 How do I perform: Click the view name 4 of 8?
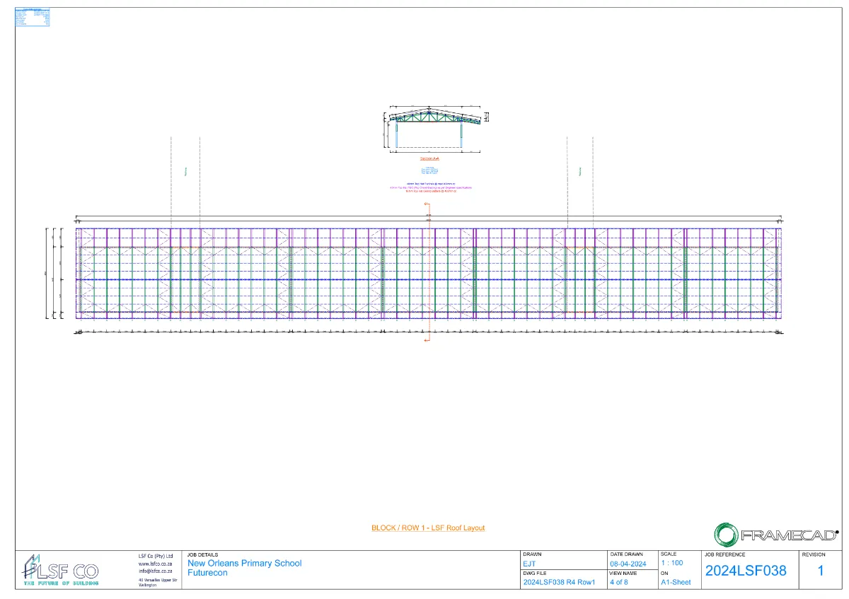[x=618, y=582]
